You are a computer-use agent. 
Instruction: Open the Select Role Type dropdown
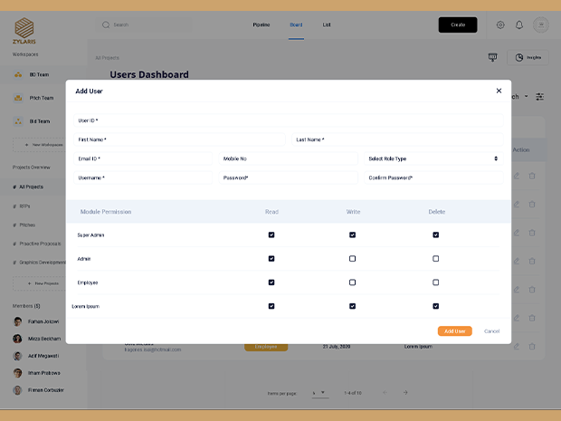tap(433, 158)
